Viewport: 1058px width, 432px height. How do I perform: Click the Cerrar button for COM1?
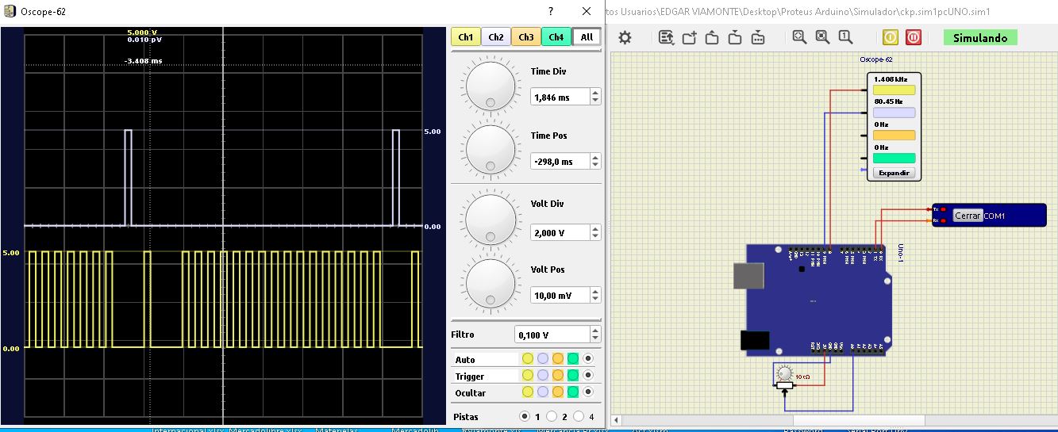[x=968, y=216]
